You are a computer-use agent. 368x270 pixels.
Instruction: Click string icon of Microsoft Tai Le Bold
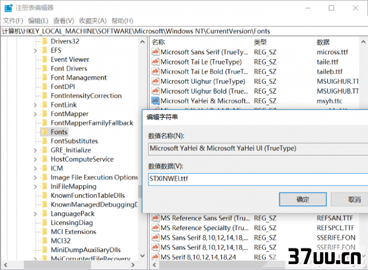click(155, 72)
